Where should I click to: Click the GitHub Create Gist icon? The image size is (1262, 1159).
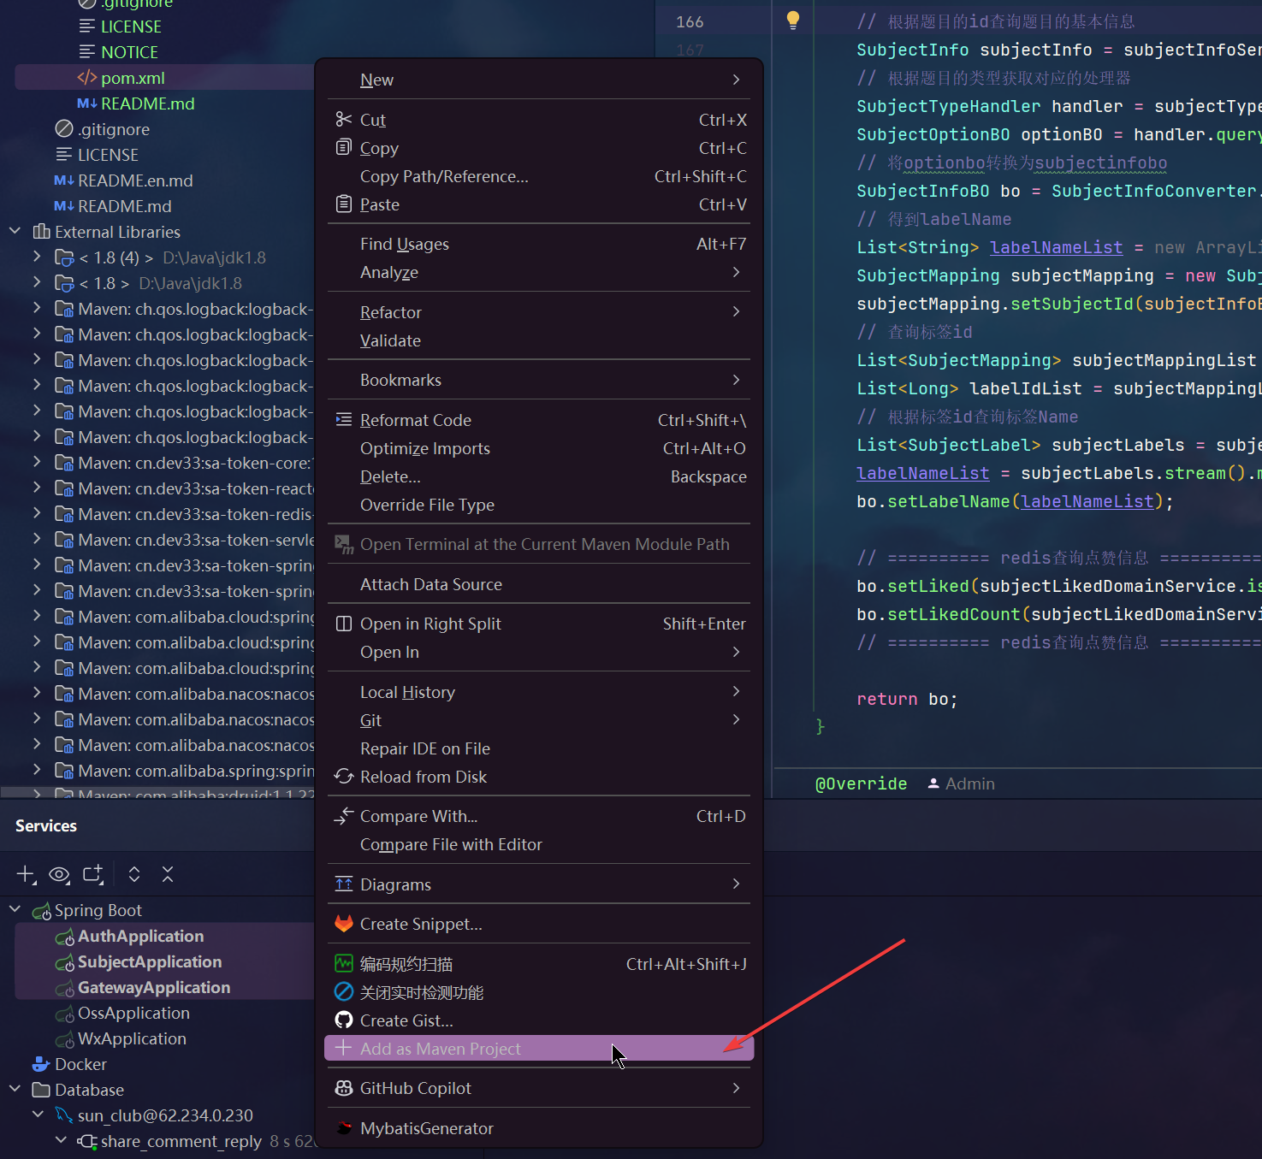[343, 1020]
